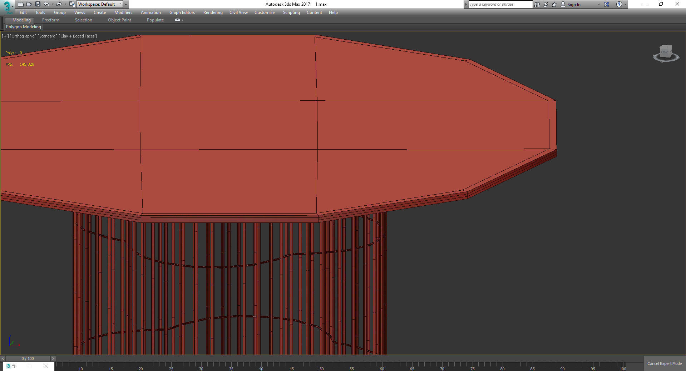Open Favorites star icon
The height and width of the screenshot is (371, 686).
[x=554, y=4]
